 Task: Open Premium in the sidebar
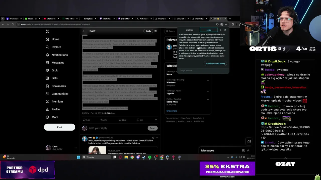coord(54,101)
